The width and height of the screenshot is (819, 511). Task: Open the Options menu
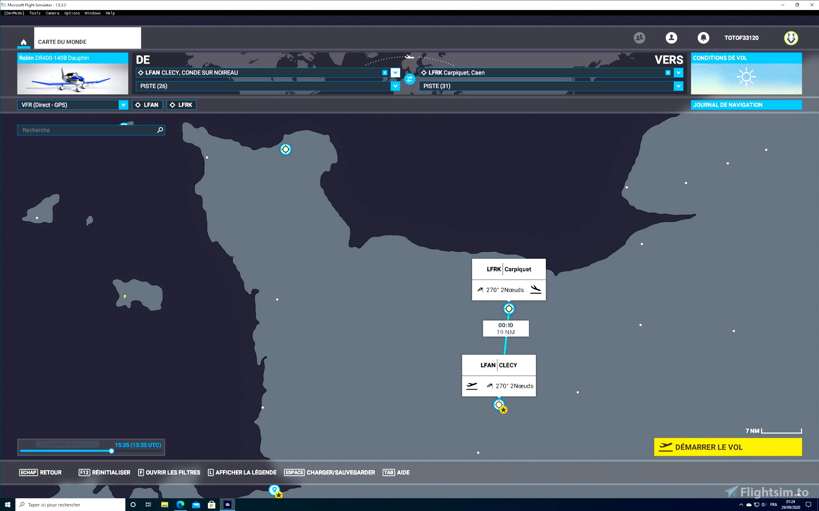(x=72, y=13)
